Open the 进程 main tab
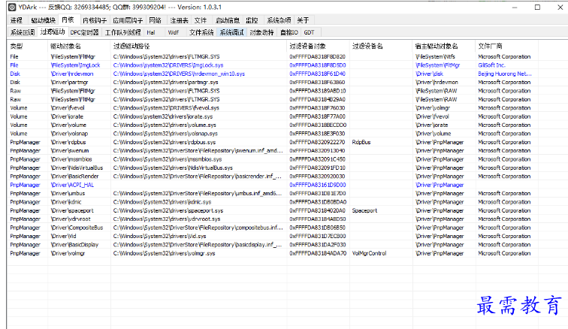This screenshot has height=329, width=568. (17, 20)
